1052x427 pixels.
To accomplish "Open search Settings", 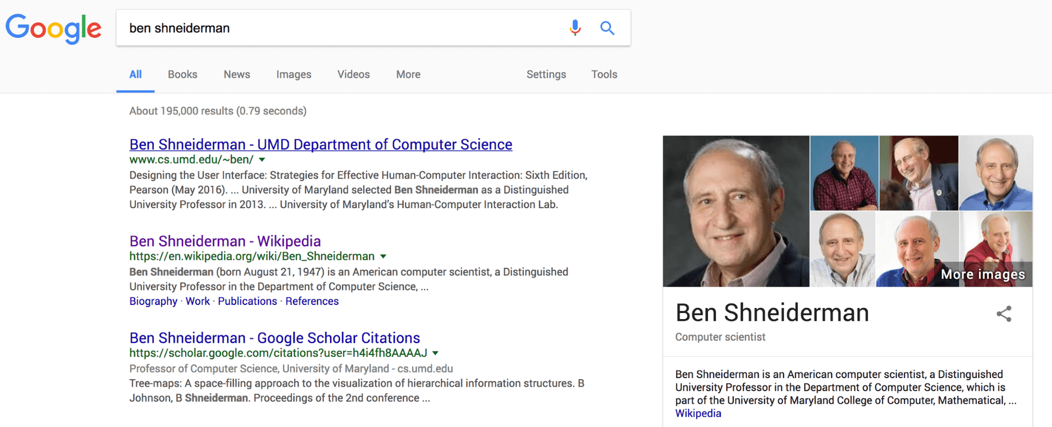I will pyautogui.click(x=546, y=75).
